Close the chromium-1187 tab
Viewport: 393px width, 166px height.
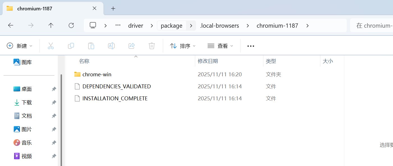point(95,8)
